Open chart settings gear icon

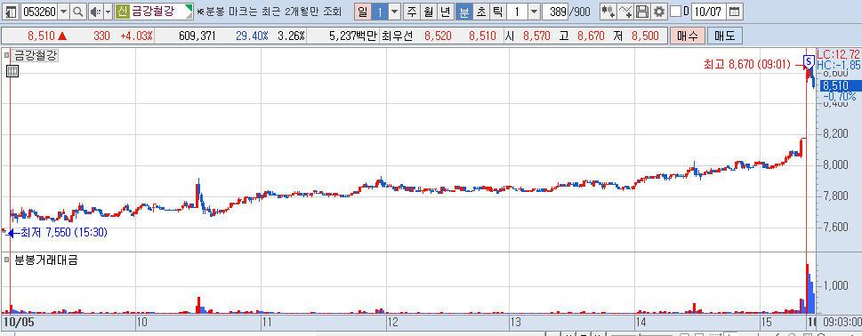(658, 11)
